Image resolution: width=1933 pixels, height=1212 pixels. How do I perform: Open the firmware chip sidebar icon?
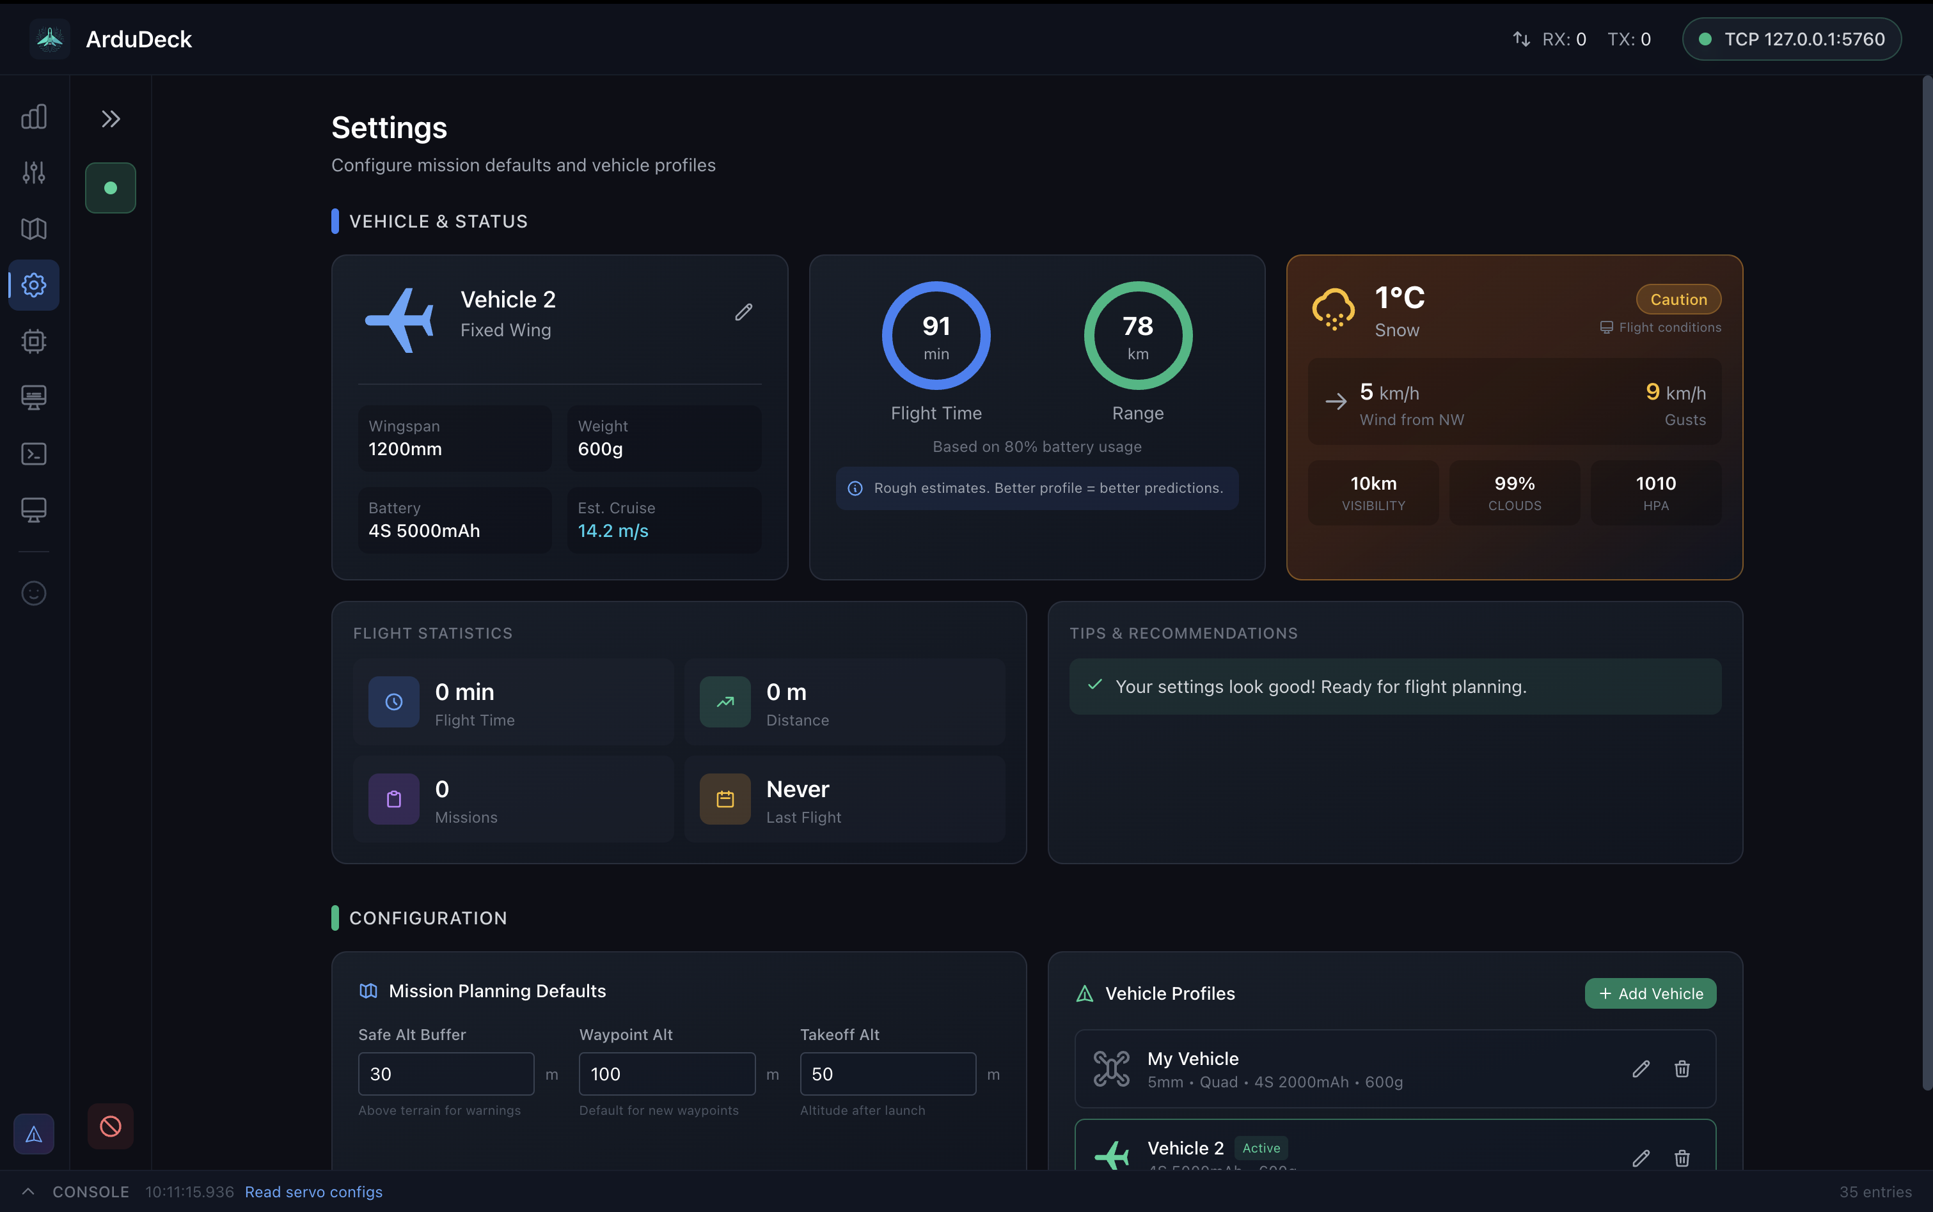pyautogui.click(x=34, y=341)
